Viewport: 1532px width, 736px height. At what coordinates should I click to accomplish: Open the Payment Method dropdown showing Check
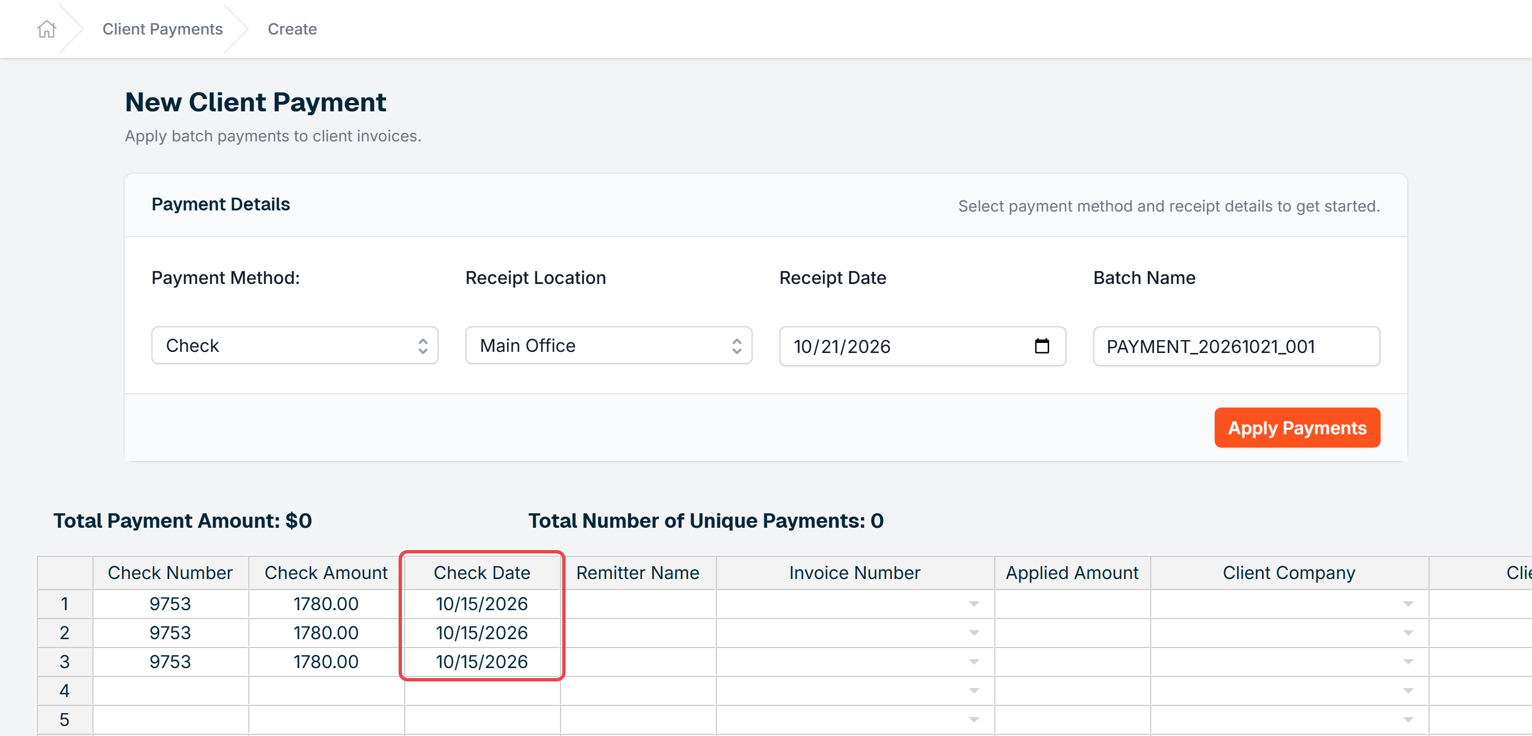pos(295,345)
